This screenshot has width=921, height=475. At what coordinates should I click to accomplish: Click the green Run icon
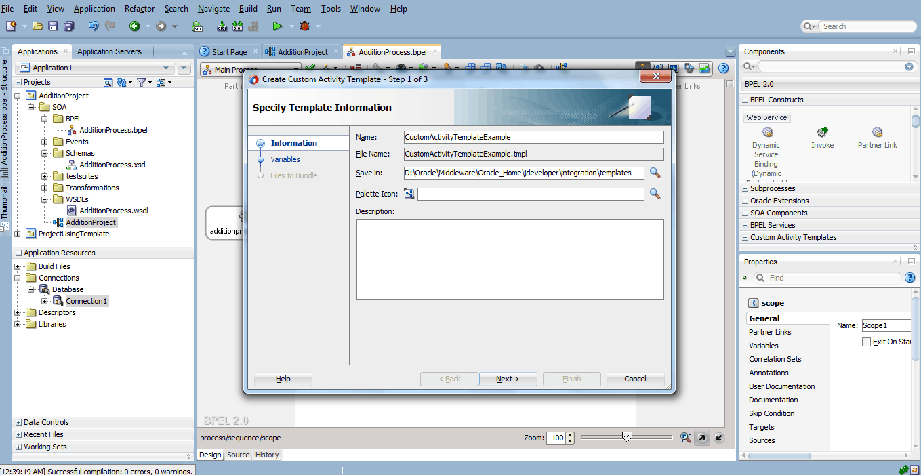pos(277,26)
